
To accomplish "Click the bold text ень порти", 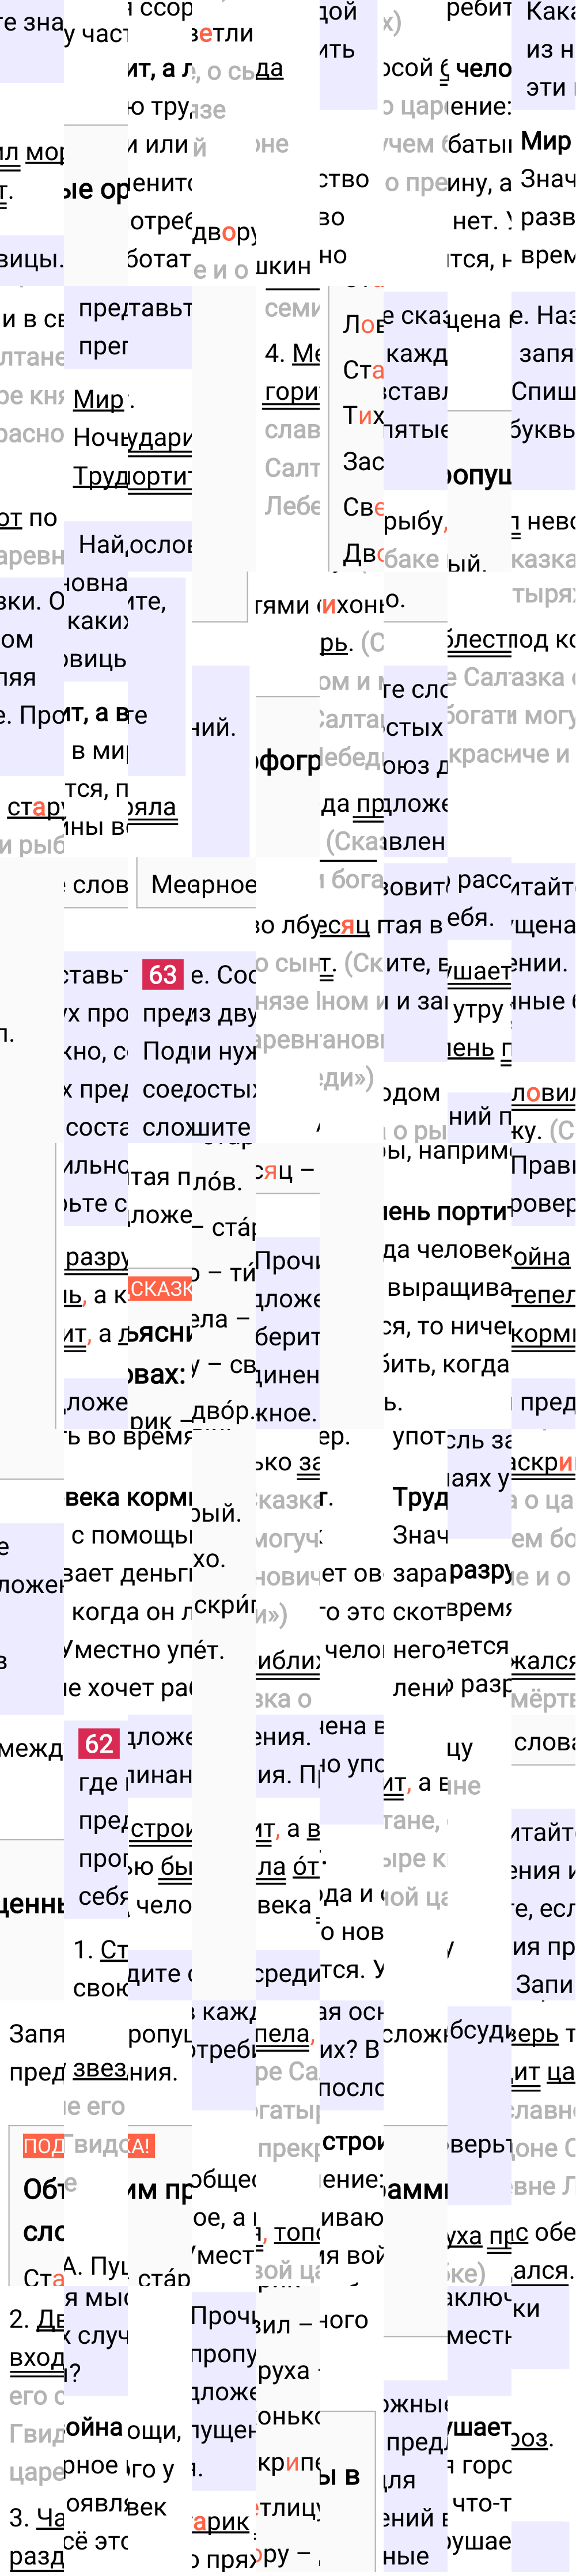I will (x=447, y=1211).
